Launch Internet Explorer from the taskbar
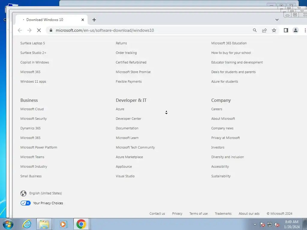 pyautogui.click(x=27, y=224)
